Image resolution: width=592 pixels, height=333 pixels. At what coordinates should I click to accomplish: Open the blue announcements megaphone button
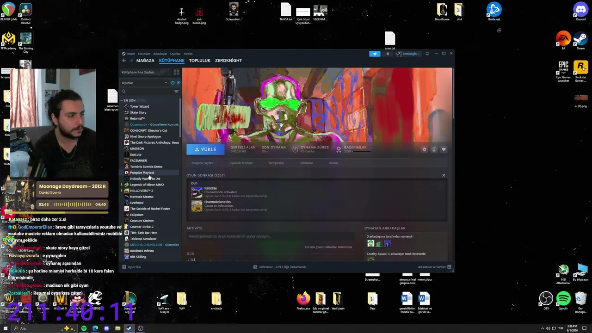click(375, 54)
